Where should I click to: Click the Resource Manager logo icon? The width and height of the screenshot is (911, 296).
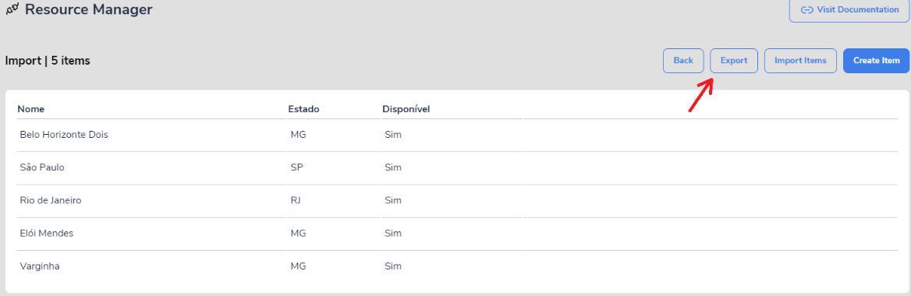pos(12,9)
